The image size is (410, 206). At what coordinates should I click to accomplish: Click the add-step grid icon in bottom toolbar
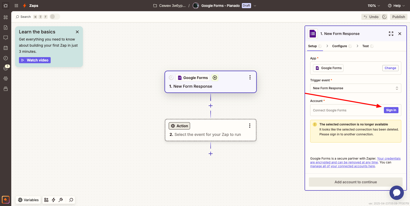point(46,200)
